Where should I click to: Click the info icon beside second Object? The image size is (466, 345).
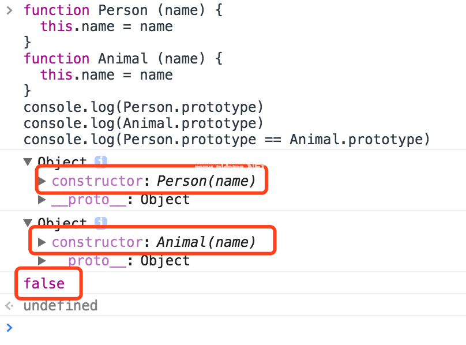click(x=101, y=223)
